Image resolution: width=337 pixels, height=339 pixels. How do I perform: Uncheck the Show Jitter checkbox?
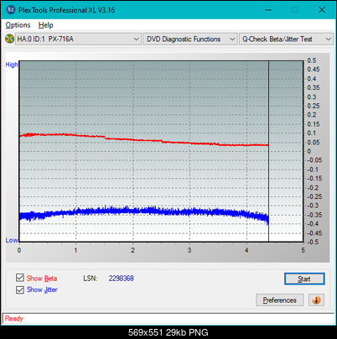pos(20,289)
